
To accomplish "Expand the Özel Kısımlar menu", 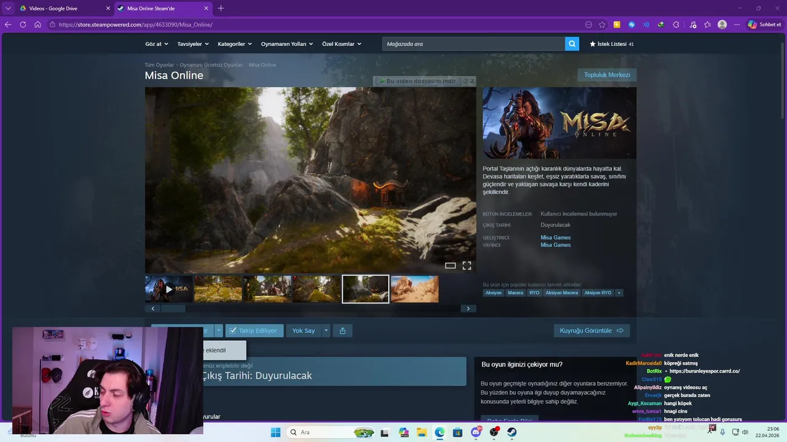I will 342,44.
